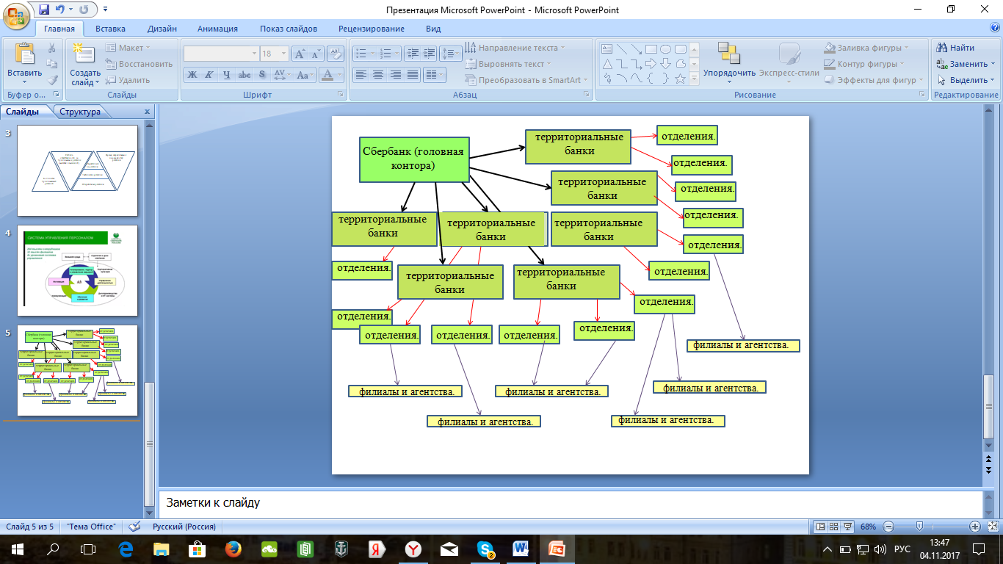Open the Рецензирование ribbon tab
The width and height of the screenshot is (1003, 564).
(372, 29)
